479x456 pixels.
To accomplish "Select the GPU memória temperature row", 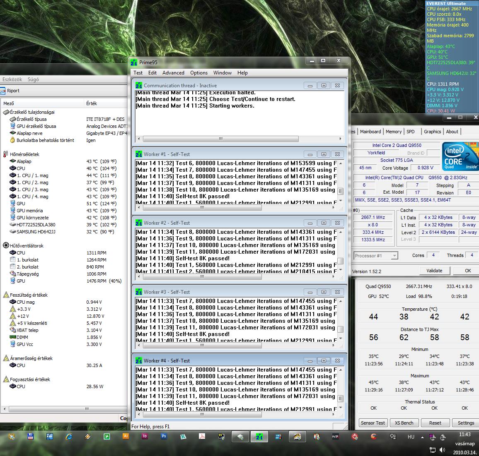I will pyautogui.click(x=30, y=211).
